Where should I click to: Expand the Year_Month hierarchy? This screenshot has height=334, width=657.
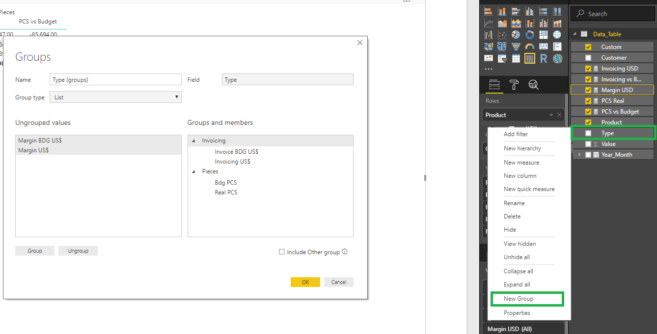coord(580,155)
